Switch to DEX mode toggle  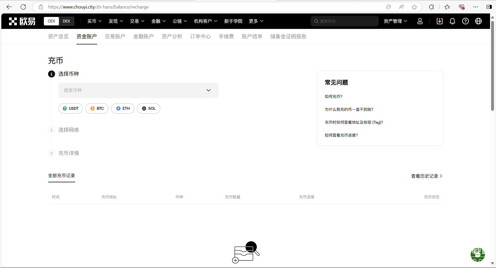coord(66,21)
